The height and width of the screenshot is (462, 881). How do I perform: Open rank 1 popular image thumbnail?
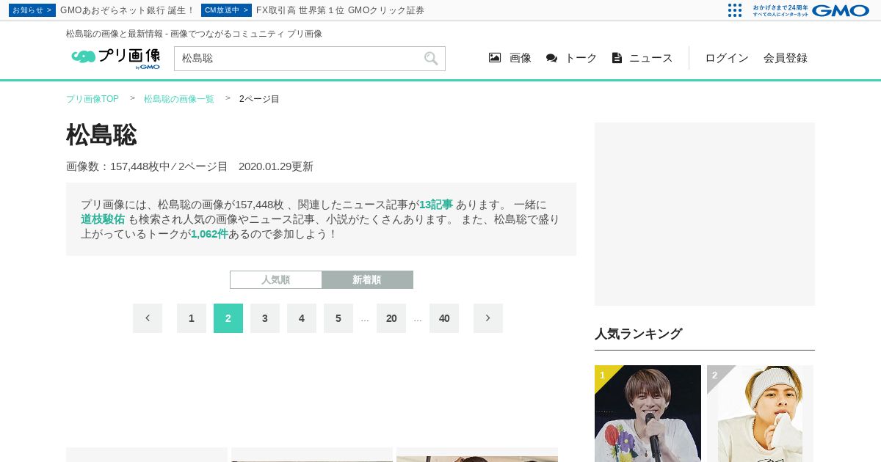click(x=648, y=414)
